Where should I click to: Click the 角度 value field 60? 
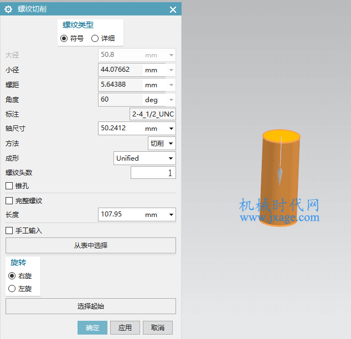(121, 99)
